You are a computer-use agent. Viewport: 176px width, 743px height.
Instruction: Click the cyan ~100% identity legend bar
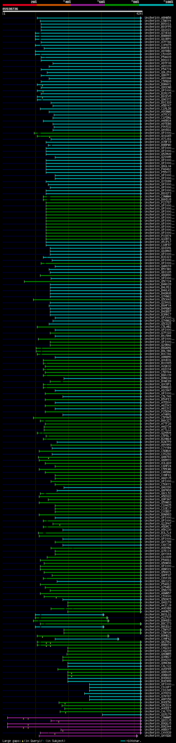[156, 5]
